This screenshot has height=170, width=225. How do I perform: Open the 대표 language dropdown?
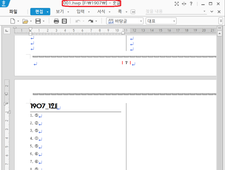point(174,21)
